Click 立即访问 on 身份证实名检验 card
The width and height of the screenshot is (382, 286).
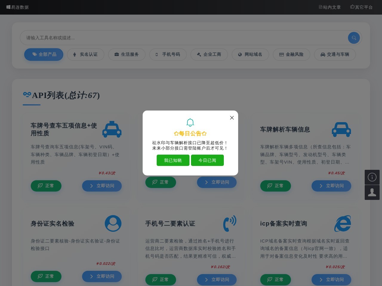(x=102, y=276)
